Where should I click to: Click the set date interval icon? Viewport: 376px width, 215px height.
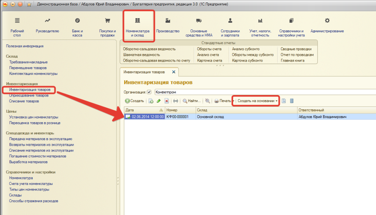176,101
